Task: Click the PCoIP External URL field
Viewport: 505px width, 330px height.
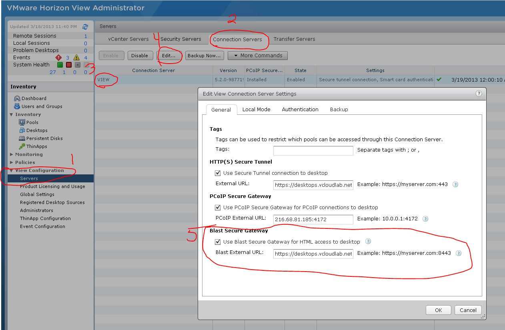Action: 313,219
